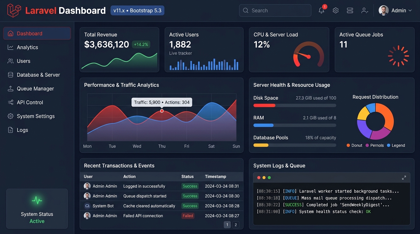Click the System Status heartbeat icon
Screen dimensions: 420x234
[x=37, y=200]
